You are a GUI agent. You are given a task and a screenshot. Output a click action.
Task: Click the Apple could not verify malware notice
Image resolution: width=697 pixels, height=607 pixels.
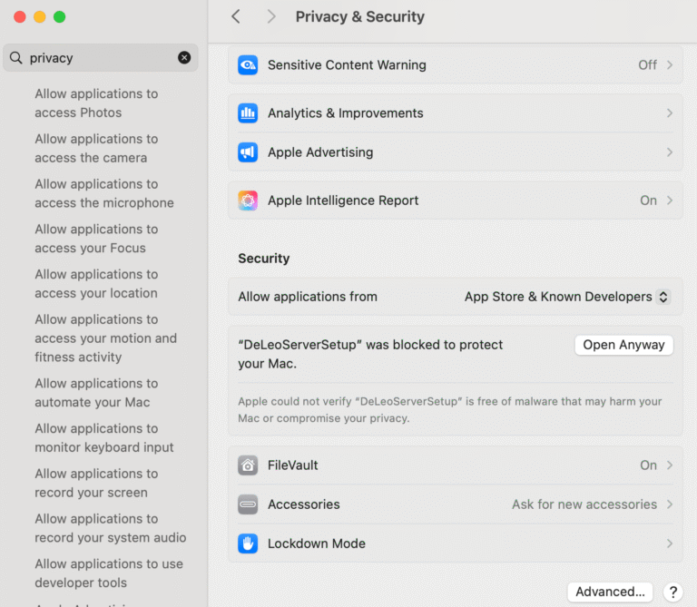(x=450, y=410)
